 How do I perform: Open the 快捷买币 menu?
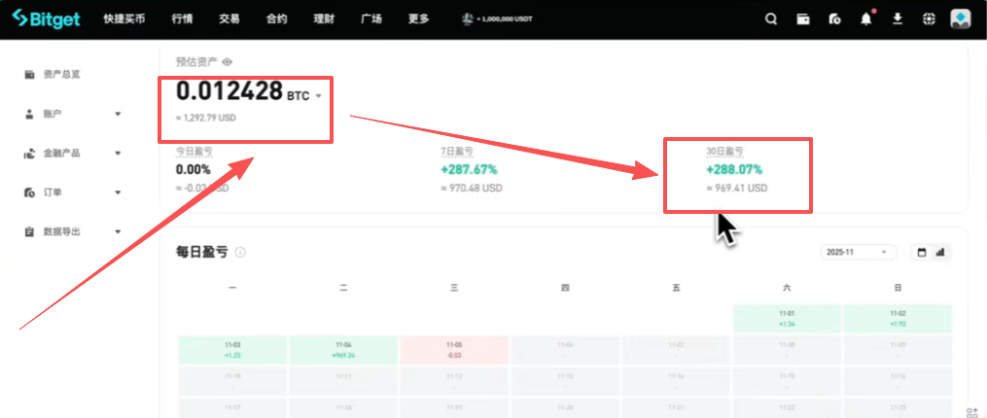coord(124,18)
